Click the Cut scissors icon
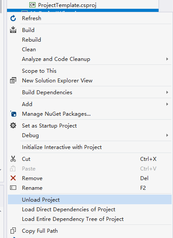The image size is (173, 238). (13, 159)
